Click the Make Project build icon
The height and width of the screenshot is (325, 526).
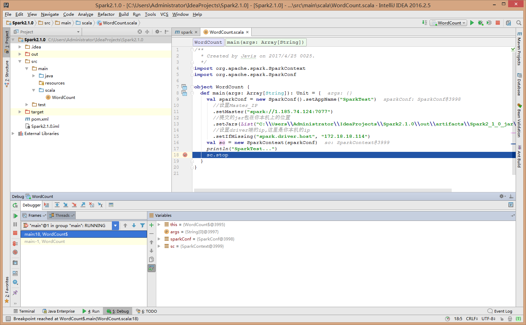(x=424, y=23)
